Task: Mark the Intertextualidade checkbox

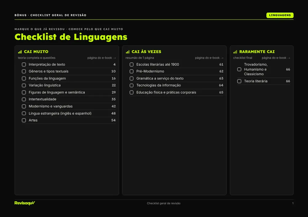Action: click(x=24, y=99)
